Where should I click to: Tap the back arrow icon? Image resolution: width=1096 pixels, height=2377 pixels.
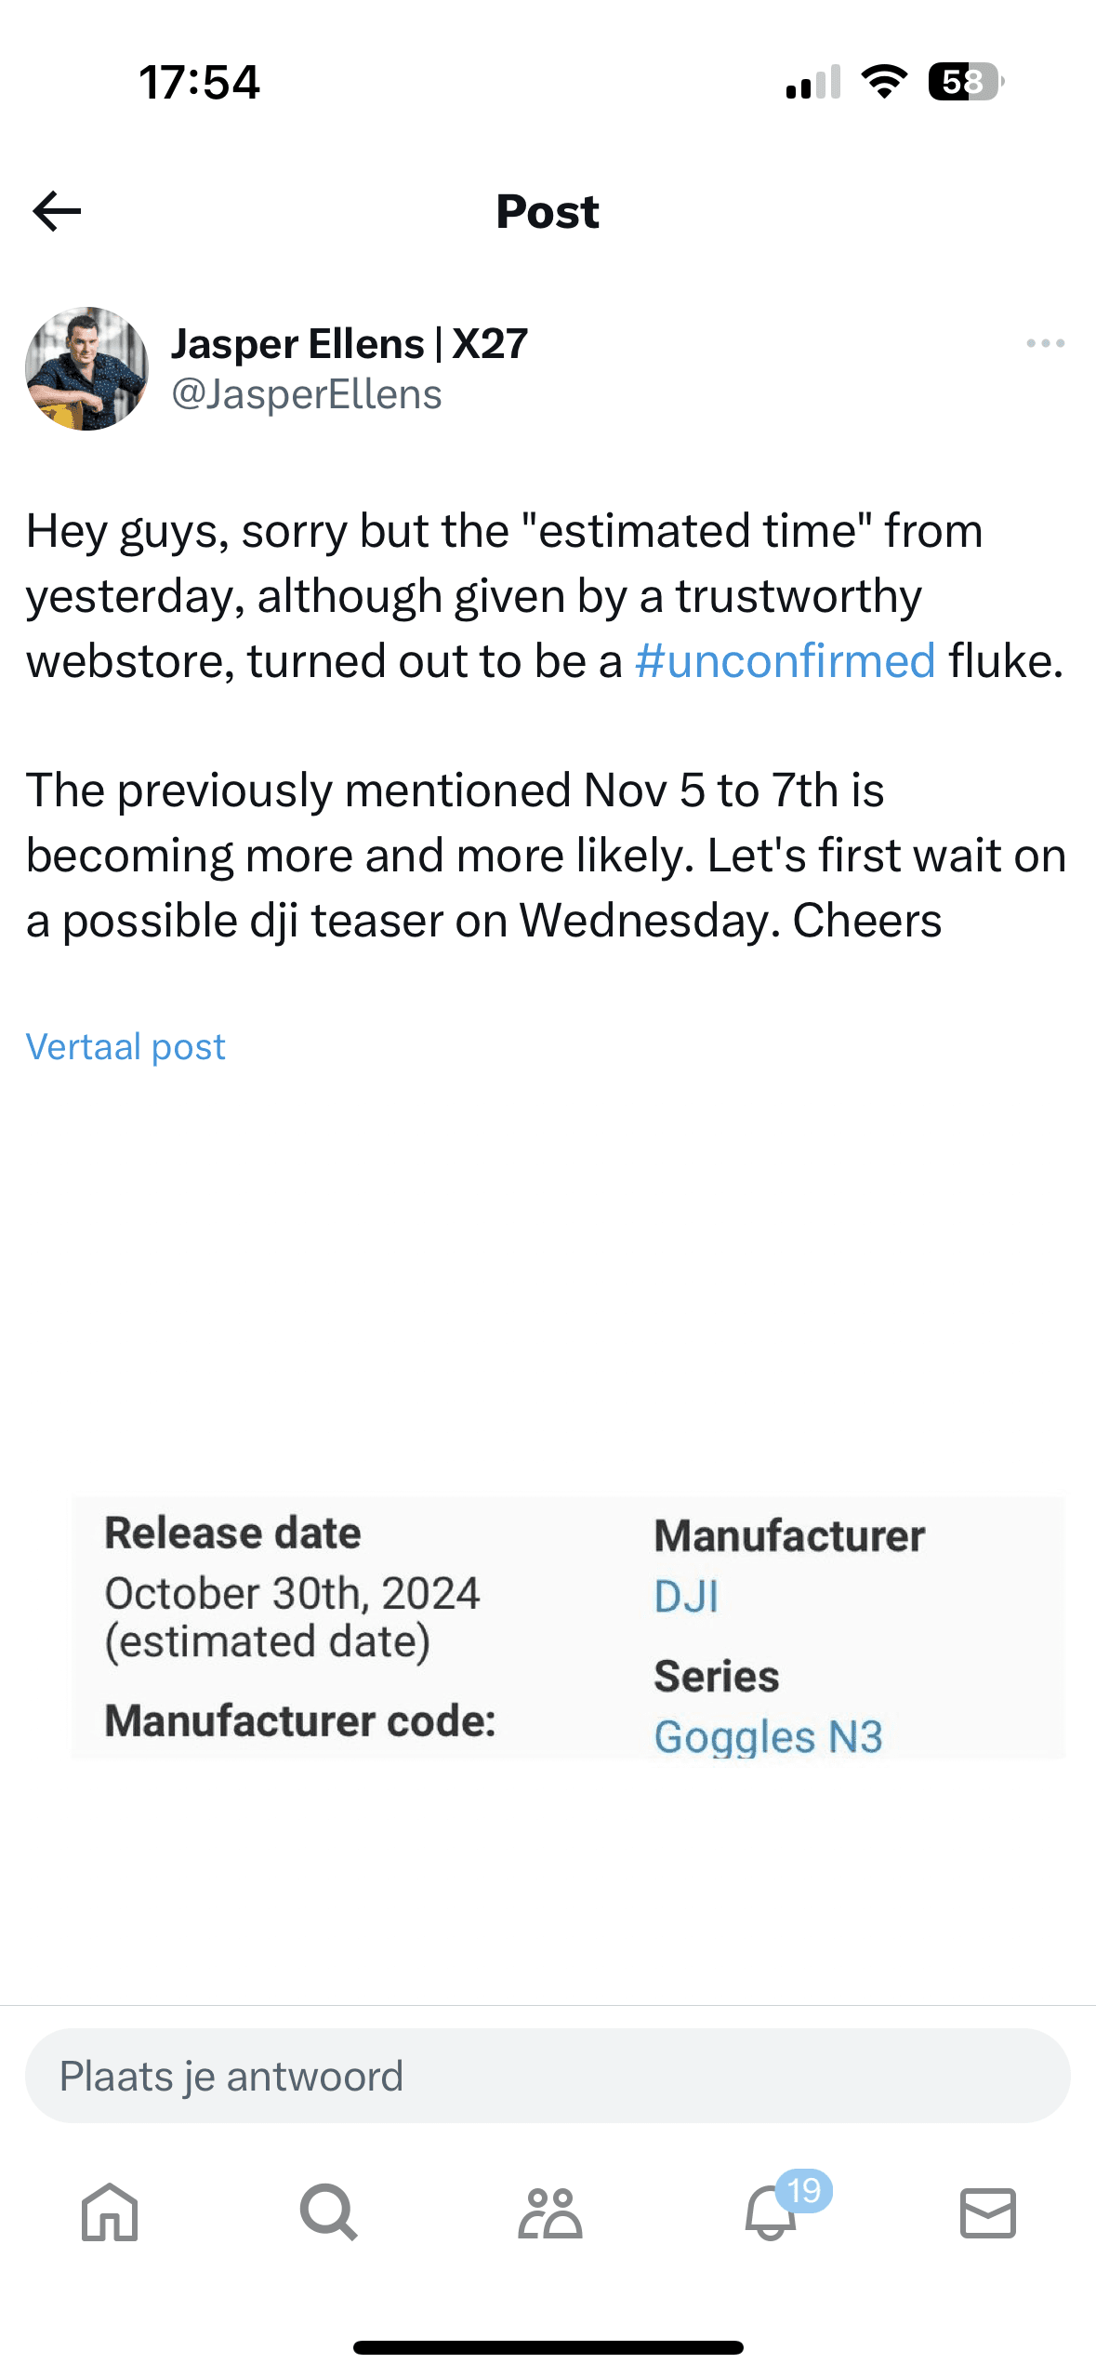pyautogui.click(x=58, y=211)
